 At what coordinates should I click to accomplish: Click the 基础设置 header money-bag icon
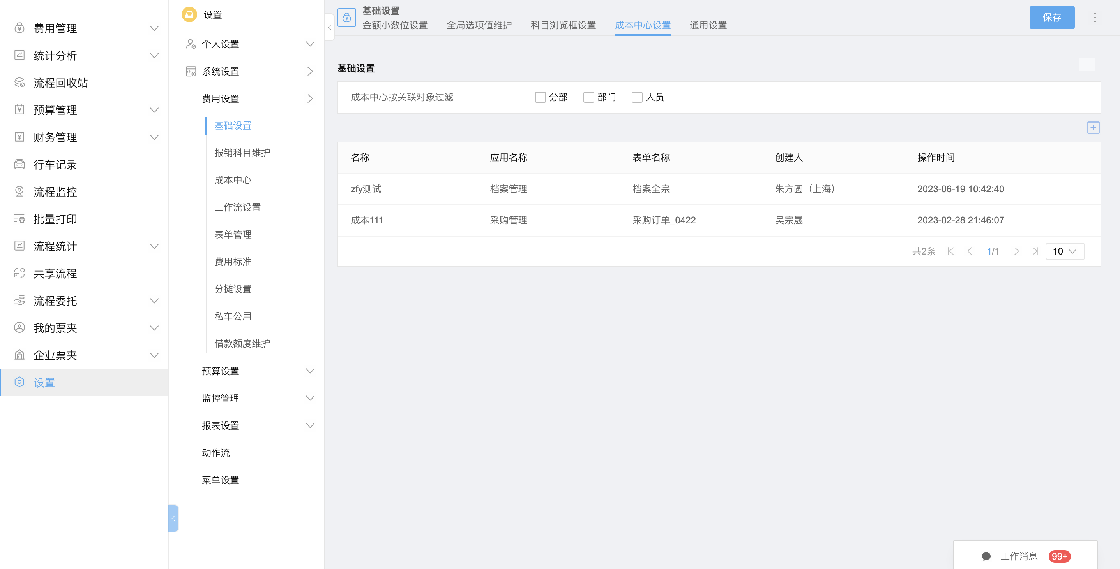click(x=346, y=18)
